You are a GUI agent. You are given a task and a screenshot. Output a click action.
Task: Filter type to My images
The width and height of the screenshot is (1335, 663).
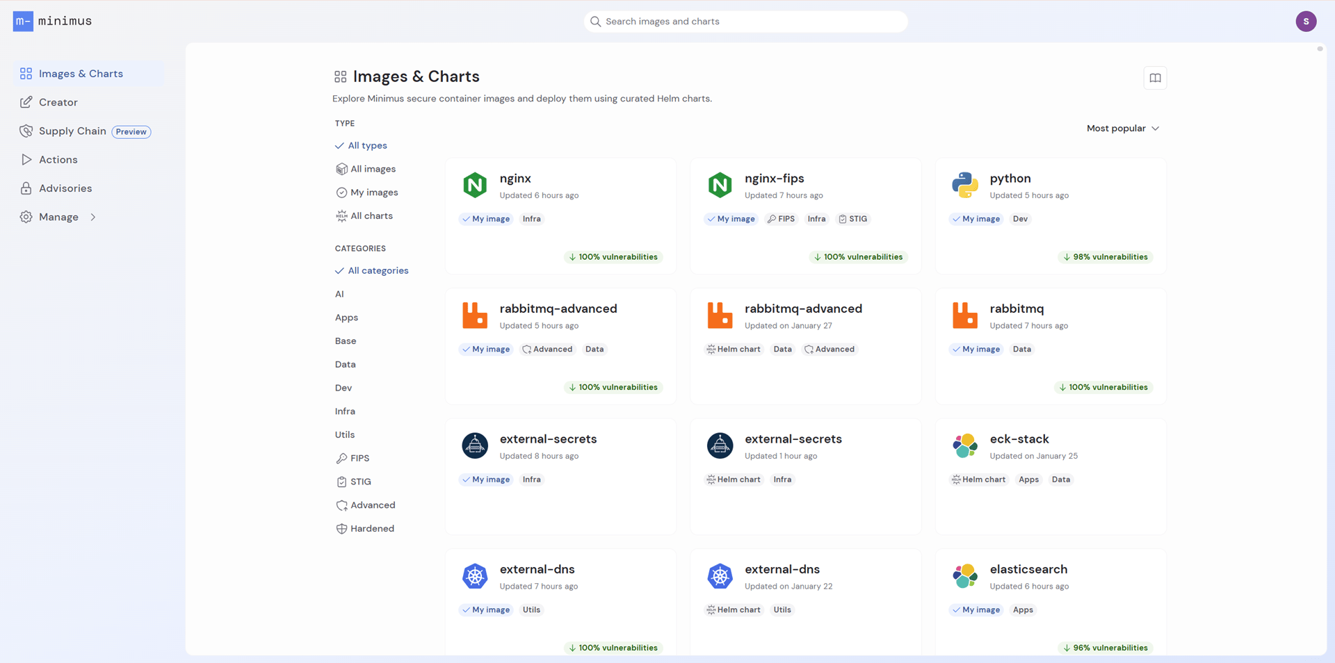tap(367, 193)
